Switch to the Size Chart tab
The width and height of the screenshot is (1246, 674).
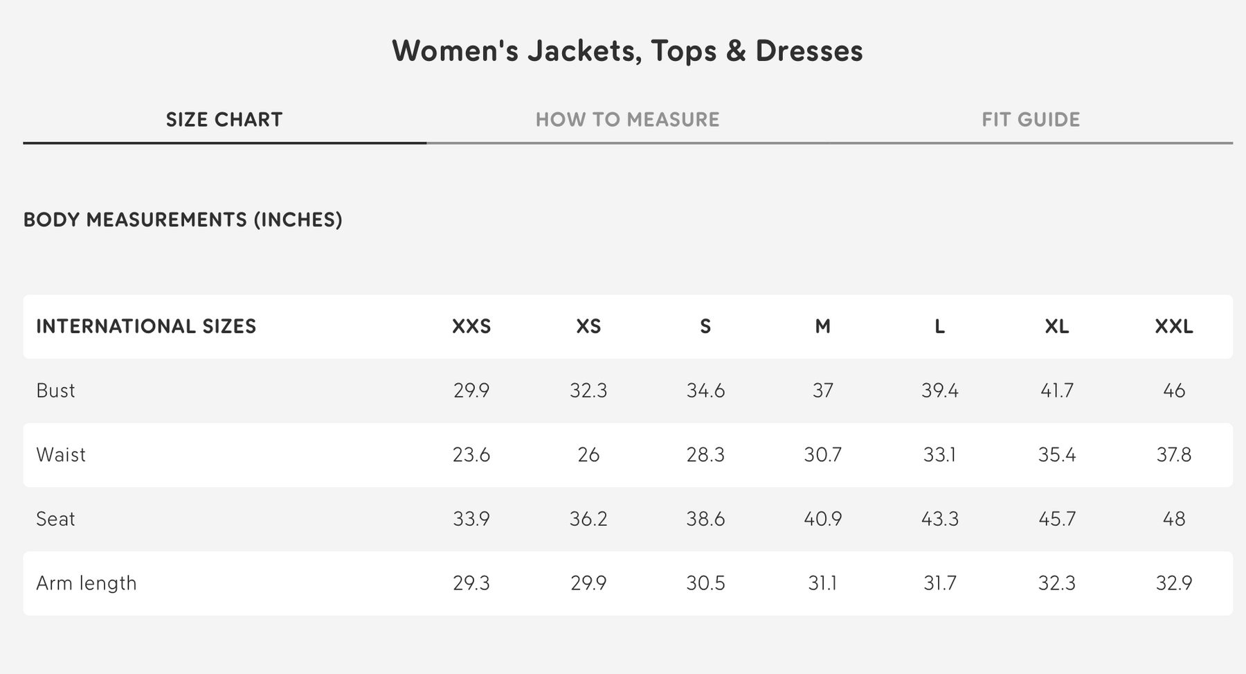[x=224, y=120]
